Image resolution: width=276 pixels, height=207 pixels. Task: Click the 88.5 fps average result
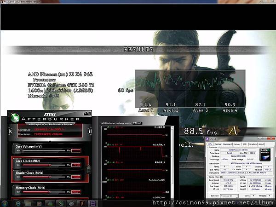pyautogui.click(x=200, y=131)
